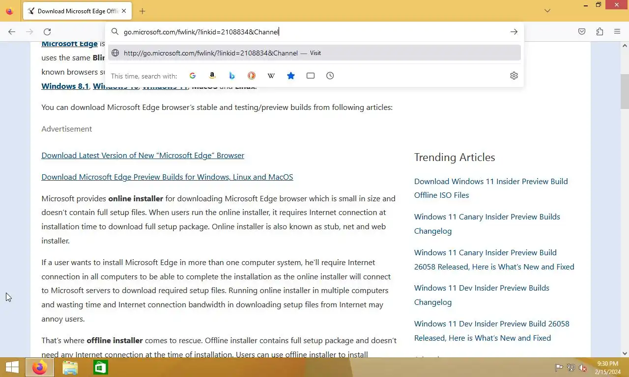This screenshot has height=377, width=629.
Task: Open Canary Insider Preview Build 26058 Released article
Action: pyautogui.click(x=494, y=259)
